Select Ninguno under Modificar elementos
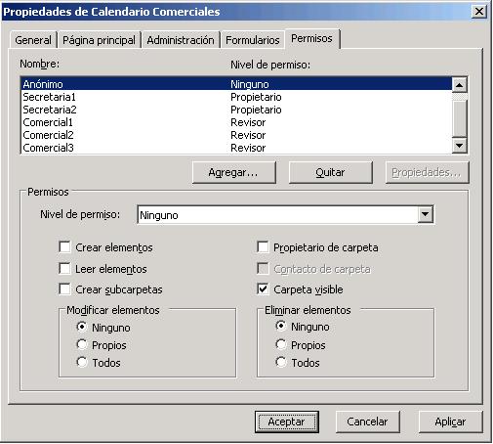 (82, 327)
